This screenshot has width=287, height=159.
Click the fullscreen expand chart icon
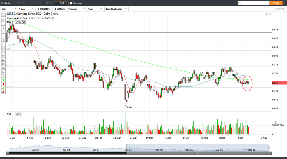click(3, 15)
